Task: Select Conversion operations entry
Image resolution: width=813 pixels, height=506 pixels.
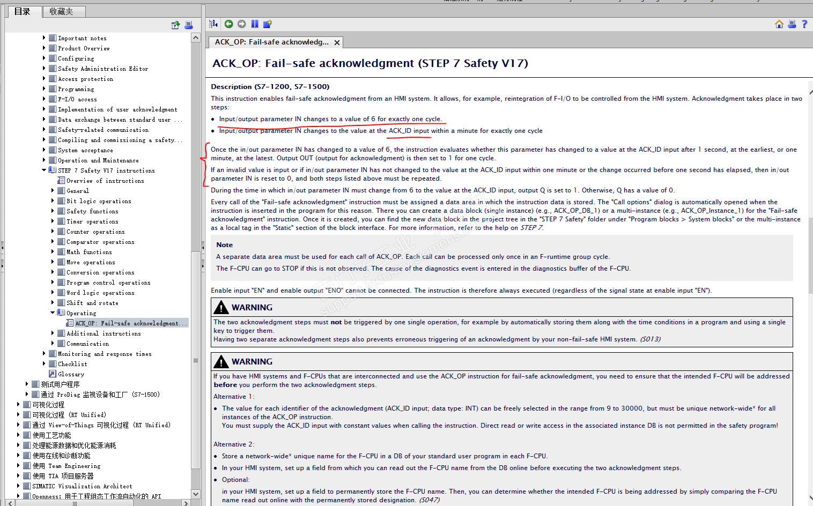Action: click(x=100, y=272)
